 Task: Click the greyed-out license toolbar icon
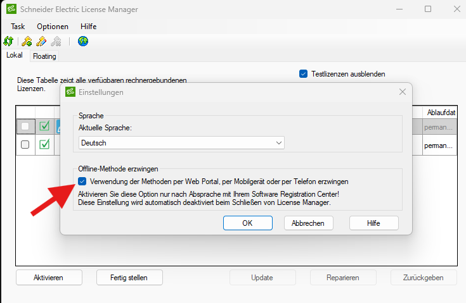click(x=56, y=41)
